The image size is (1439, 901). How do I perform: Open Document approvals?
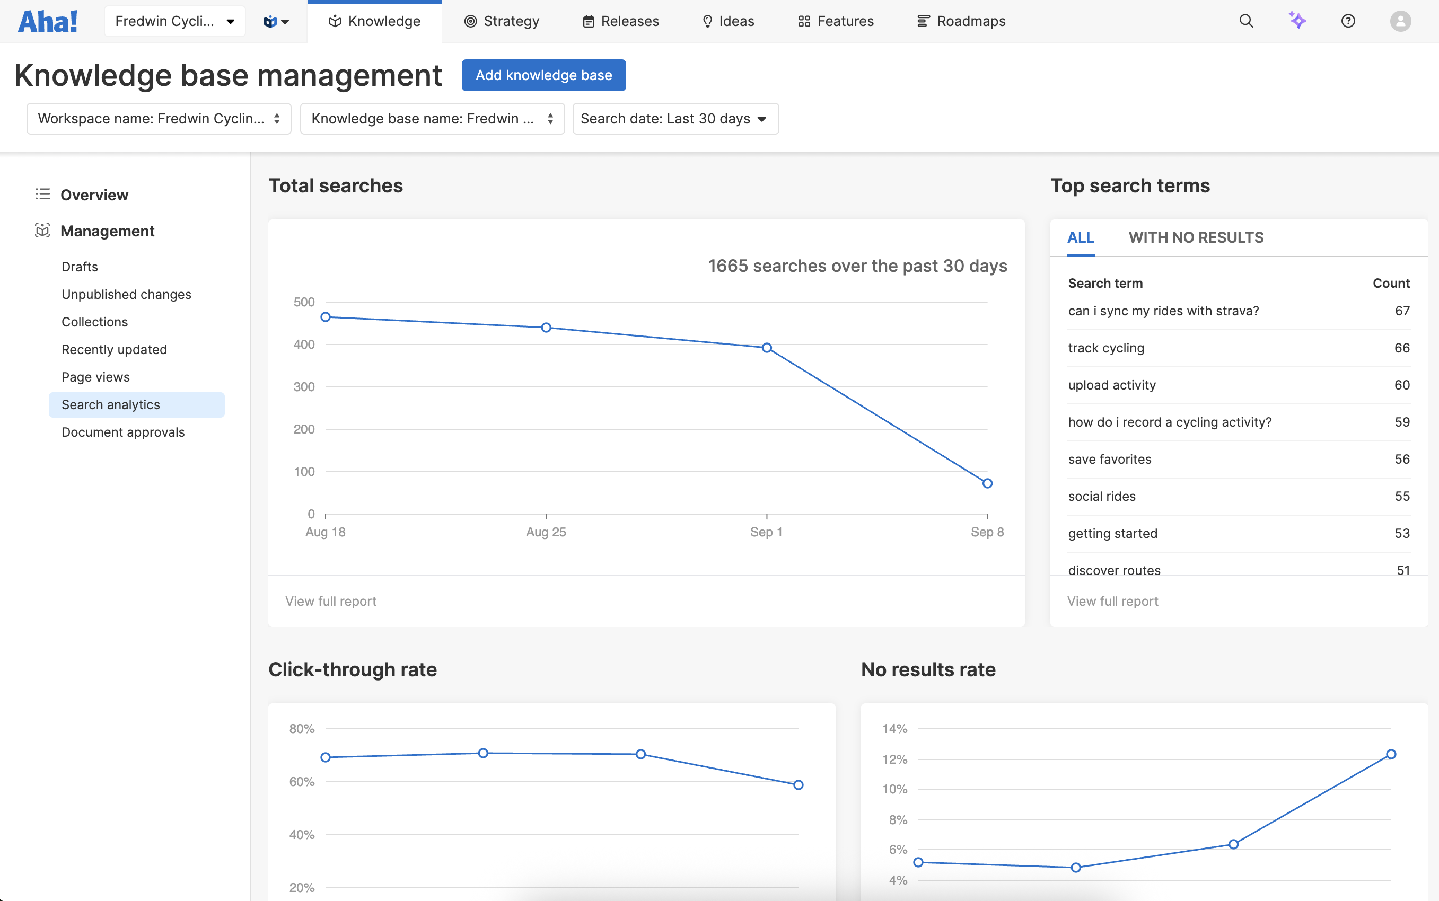point(124,432)
